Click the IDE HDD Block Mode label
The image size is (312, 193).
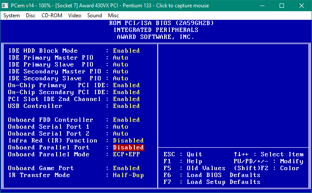43,51
